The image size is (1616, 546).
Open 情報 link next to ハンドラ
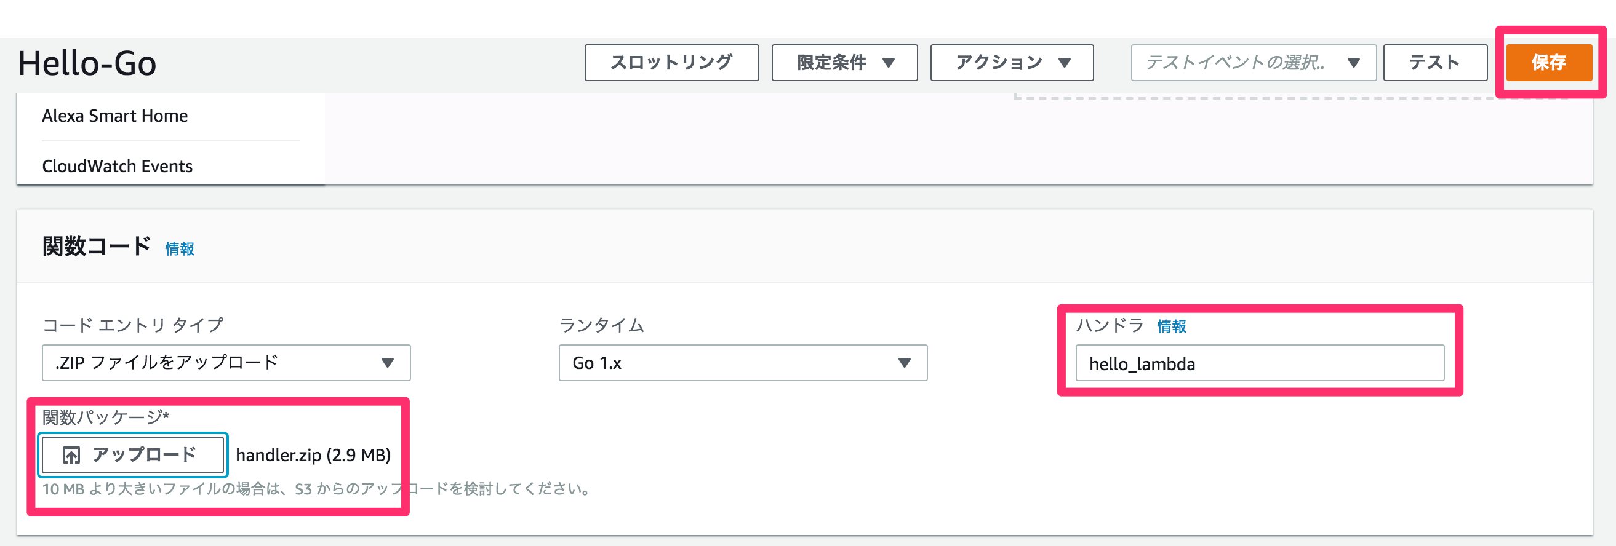click(1171, 326)
